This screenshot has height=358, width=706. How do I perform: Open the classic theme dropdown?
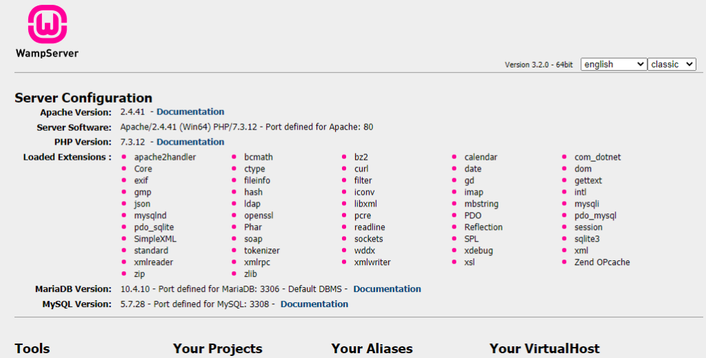tap(672, 64)
